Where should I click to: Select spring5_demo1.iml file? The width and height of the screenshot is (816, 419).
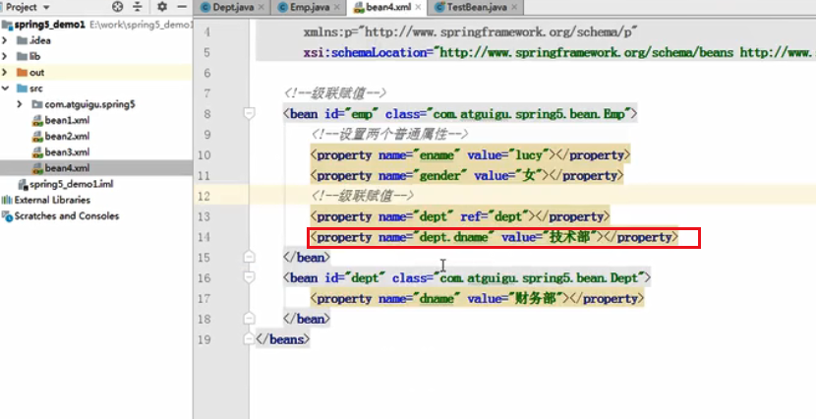coord(72,184)
